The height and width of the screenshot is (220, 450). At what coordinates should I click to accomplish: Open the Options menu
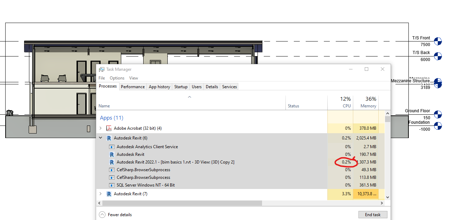[117, 78]
